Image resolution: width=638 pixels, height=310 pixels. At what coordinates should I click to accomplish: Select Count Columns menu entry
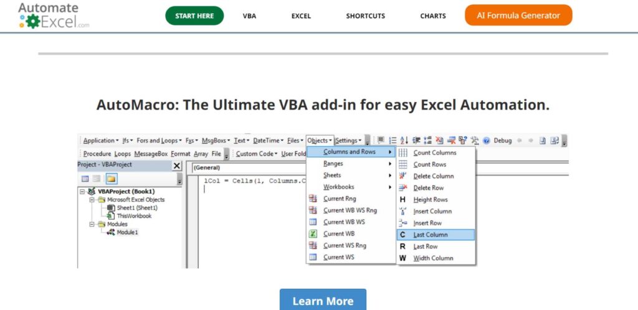tap(436, 153)
